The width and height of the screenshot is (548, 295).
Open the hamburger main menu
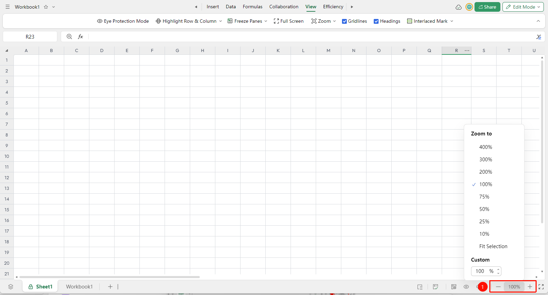pyautogui.click(x=8, y=7)
